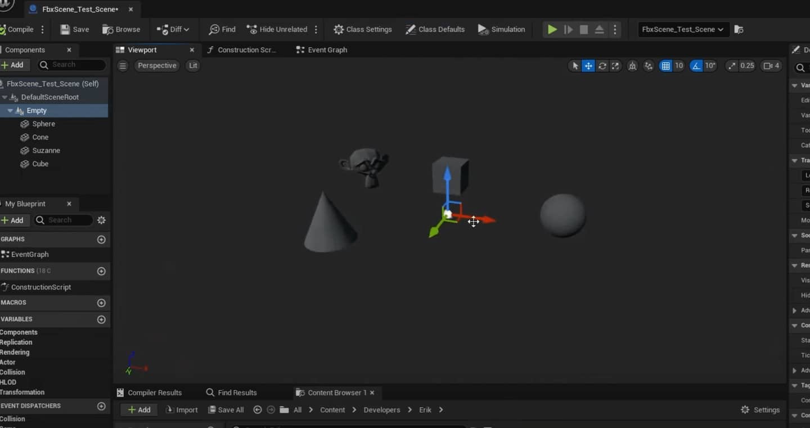Switch to the Construction Script tab
The width and height of the screenshot is (810, 428).
click(x=242, y=50)
